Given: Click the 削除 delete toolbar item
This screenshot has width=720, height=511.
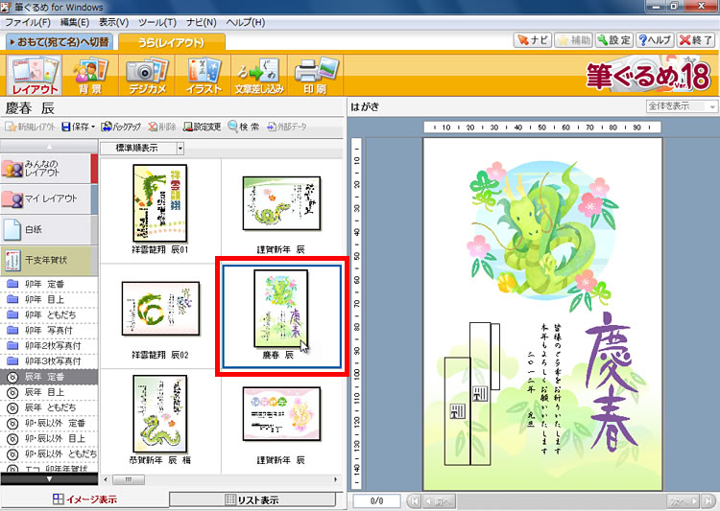Looking at the screenshot, I should [x=162, y=127].
